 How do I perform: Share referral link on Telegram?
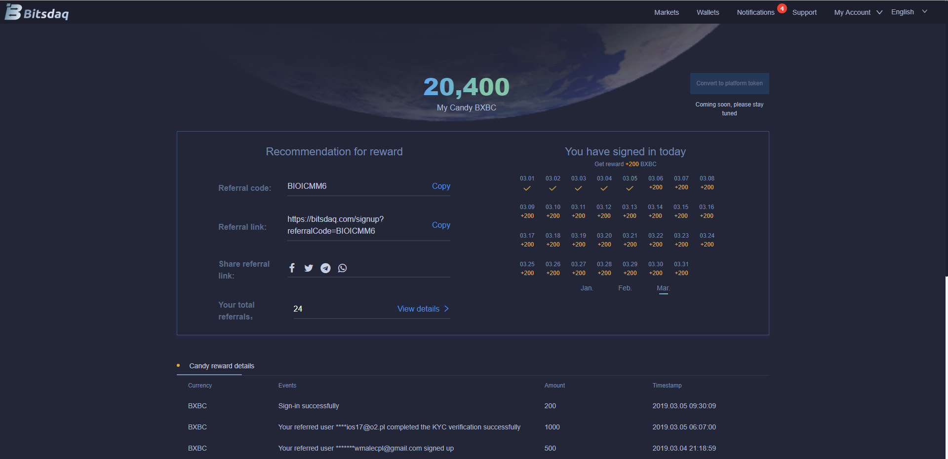point(325,268)
